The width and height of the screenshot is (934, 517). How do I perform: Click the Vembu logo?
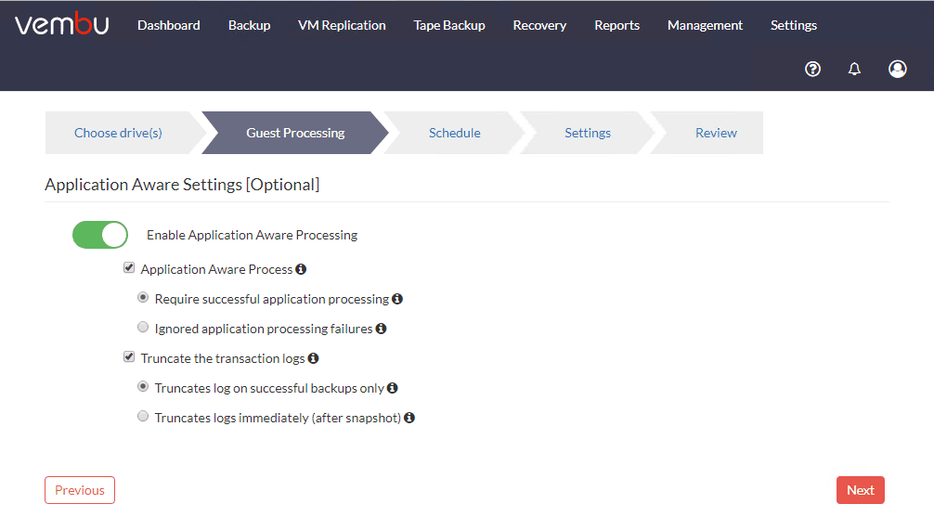tap(62, 25)
